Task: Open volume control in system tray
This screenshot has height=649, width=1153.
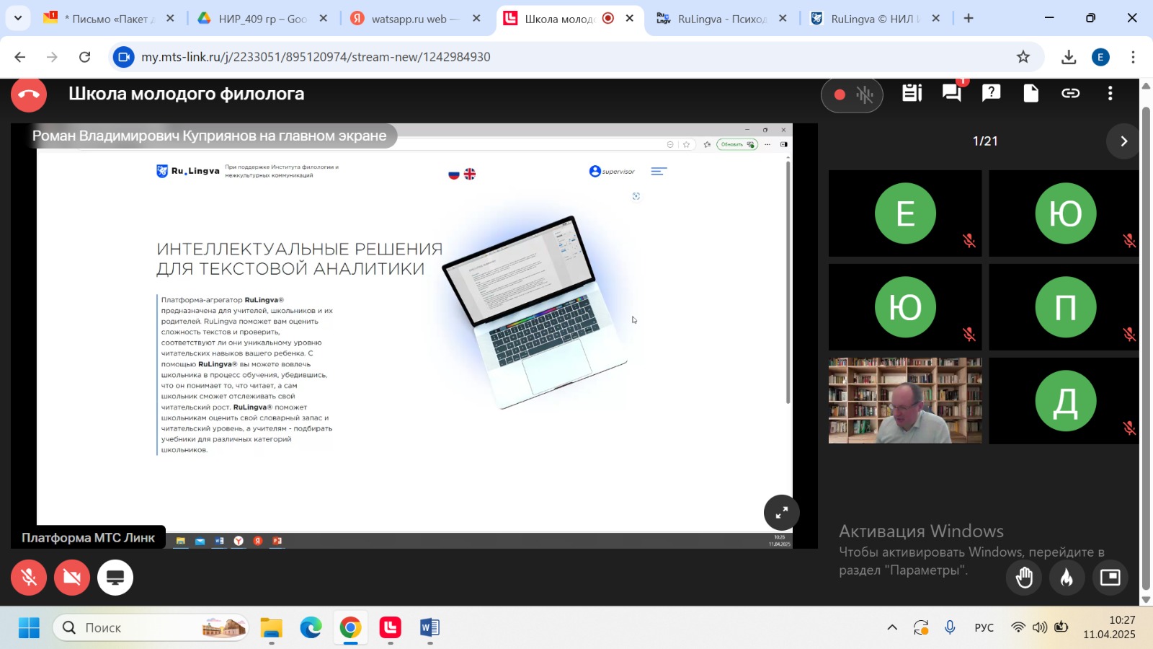Action: coord(1040,627)
